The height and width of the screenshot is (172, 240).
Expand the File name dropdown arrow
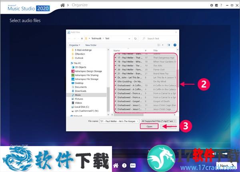tap(137, 121)
